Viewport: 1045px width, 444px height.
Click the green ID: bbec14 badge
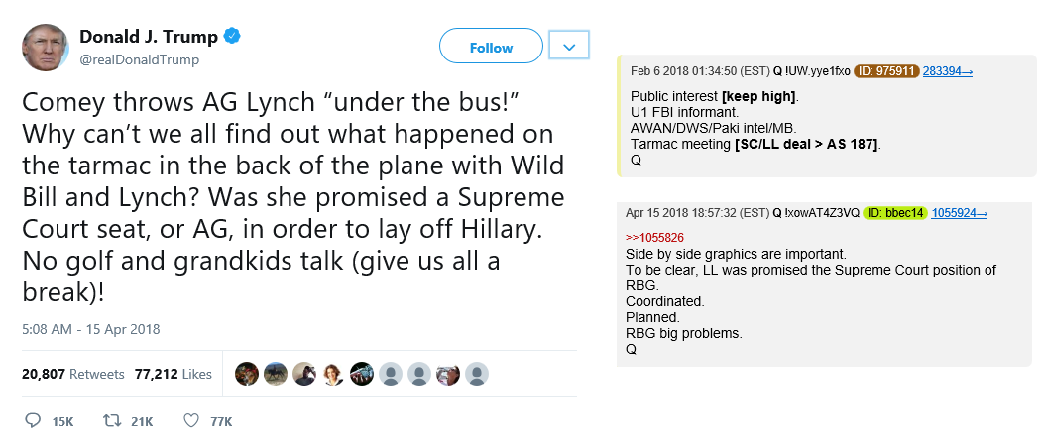click(895, 213)
